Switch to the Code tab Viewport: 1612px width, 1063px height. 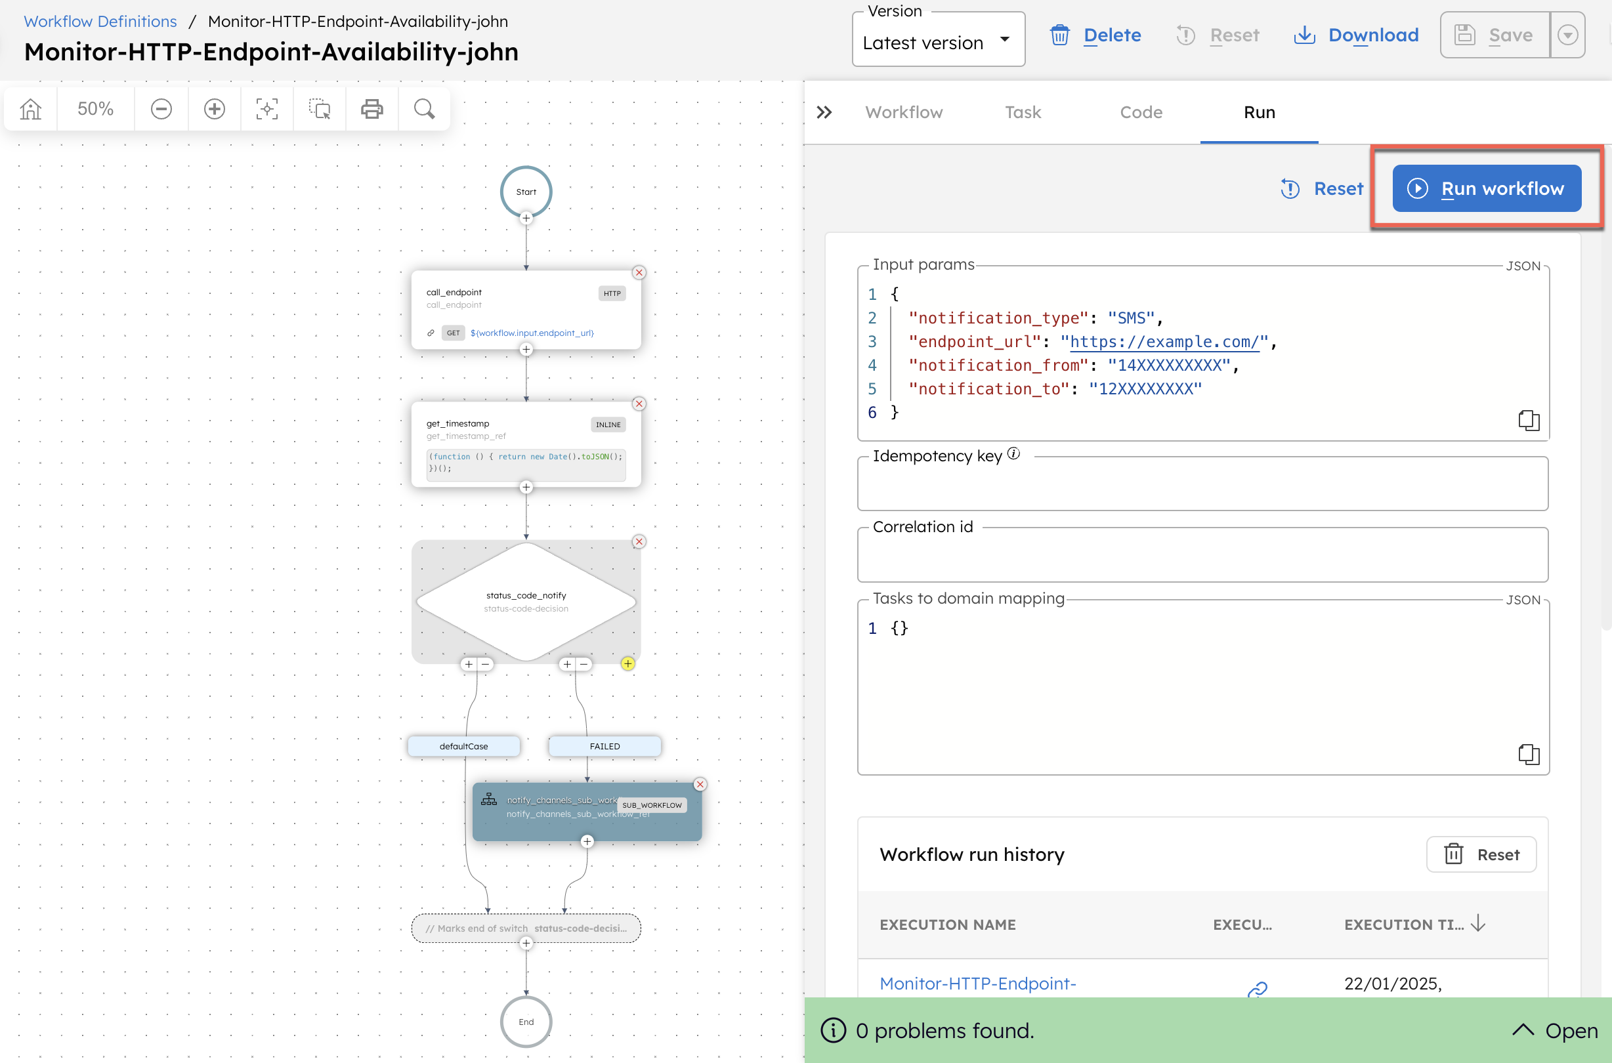pos(1141,113)
